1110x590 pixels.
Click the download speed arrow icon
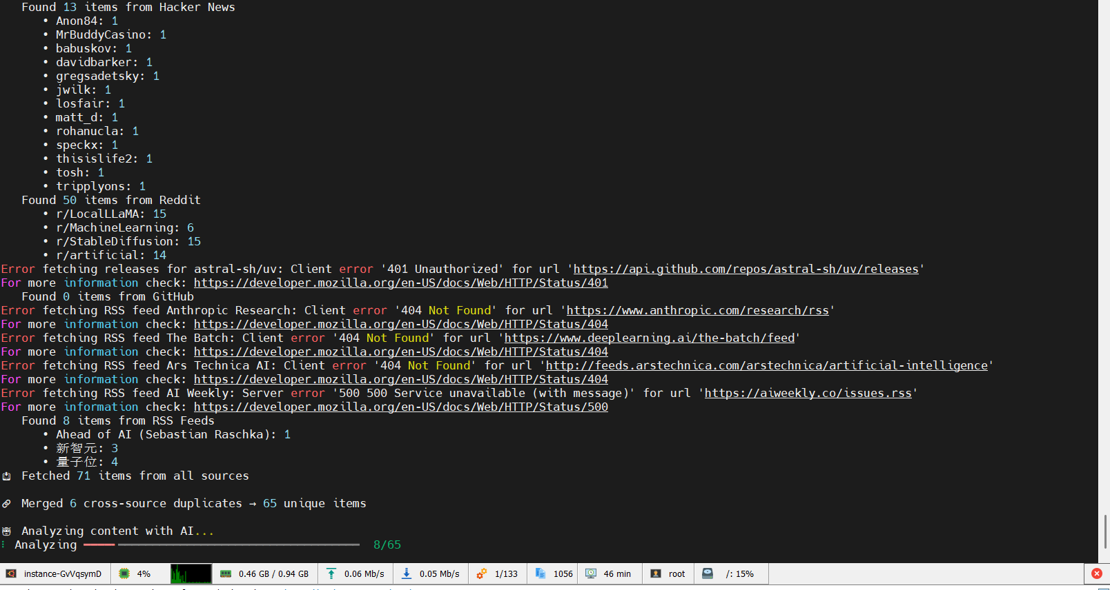coord(407,573)
